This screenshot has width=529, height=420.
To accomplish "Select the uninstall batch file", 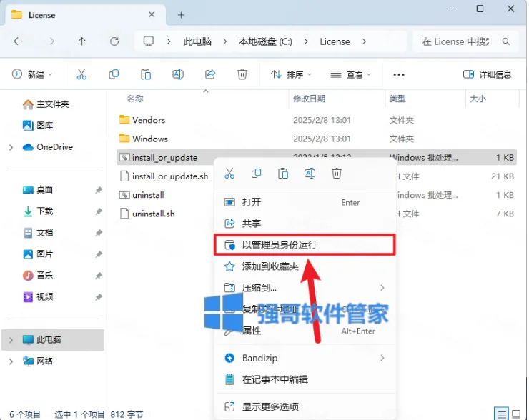I will [x=148, y=195].
